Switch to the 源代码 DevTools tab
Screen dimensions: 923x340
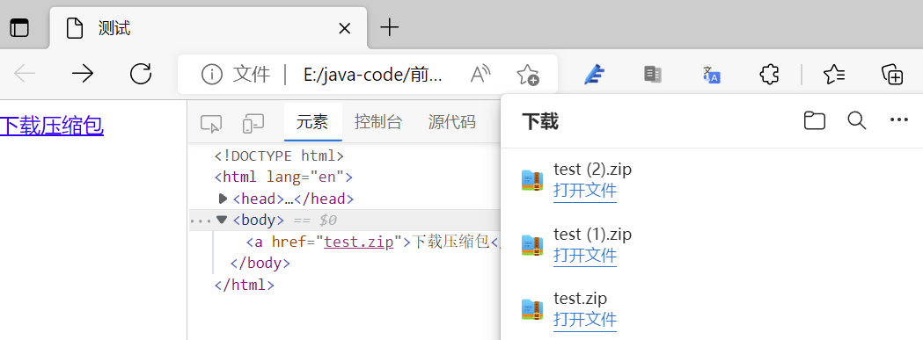click(452, 122)
